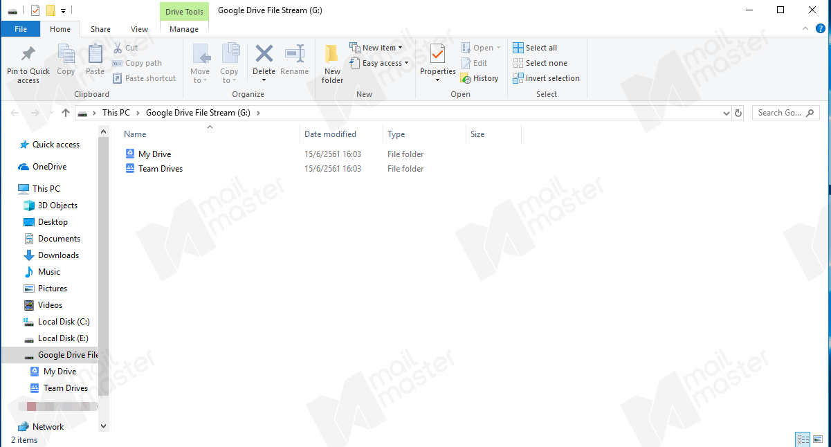Collapse the ribbon with chevron
The width and height of the screenshot is (831, 447).
point(805,28)
